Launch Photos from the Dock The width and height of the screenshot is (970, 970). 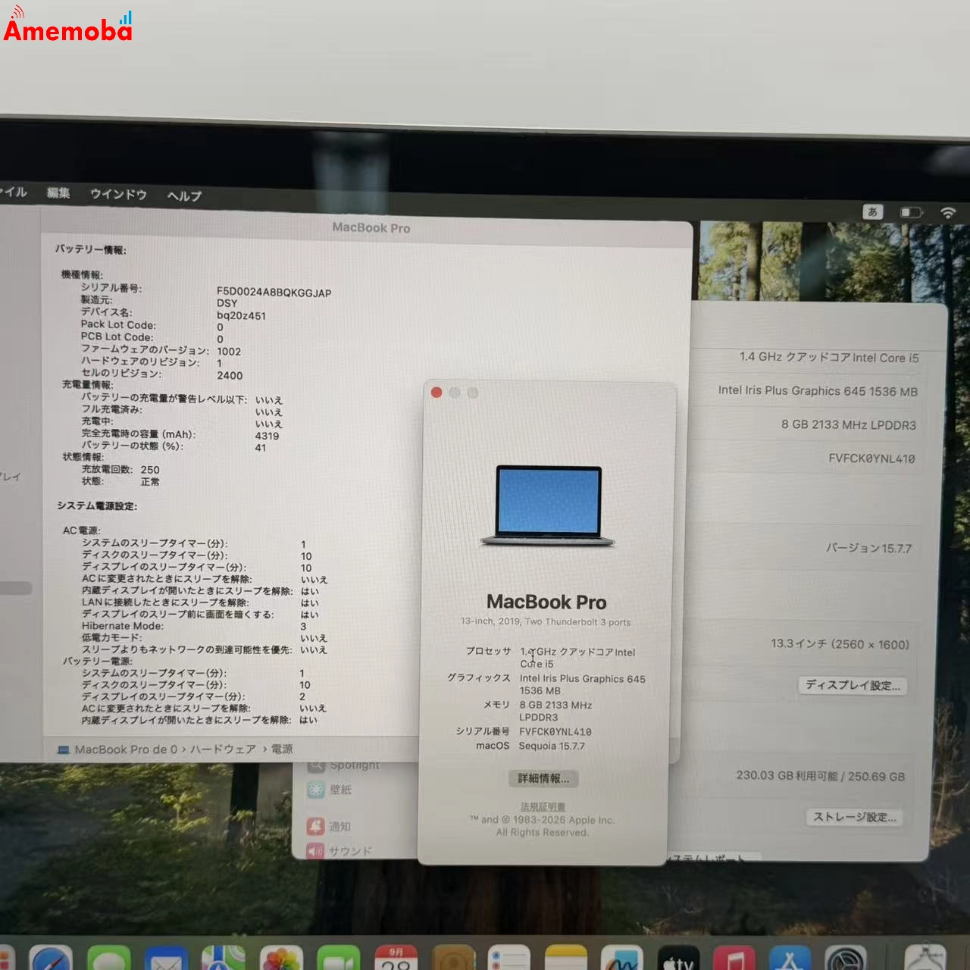coord(281,959)
